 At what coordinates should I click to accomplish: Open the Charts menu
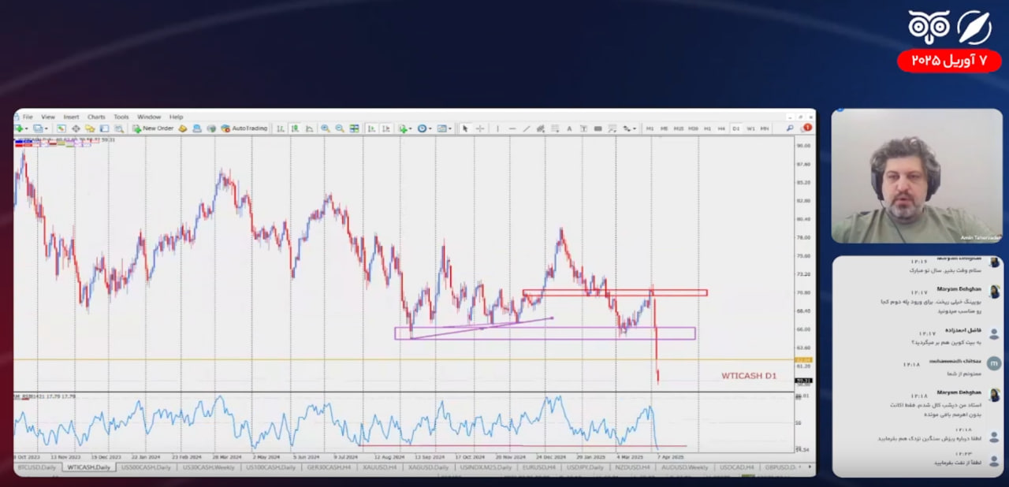96,117
